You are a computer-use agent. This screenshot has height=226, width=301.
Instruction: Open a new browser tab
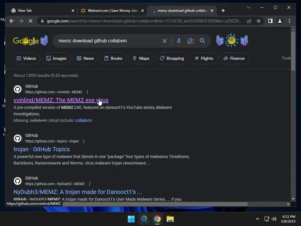(223, 11)
